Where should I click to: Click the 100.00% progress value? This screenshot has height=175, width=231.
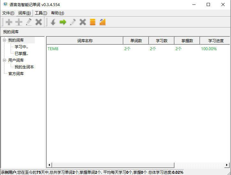tap(209, 49)
